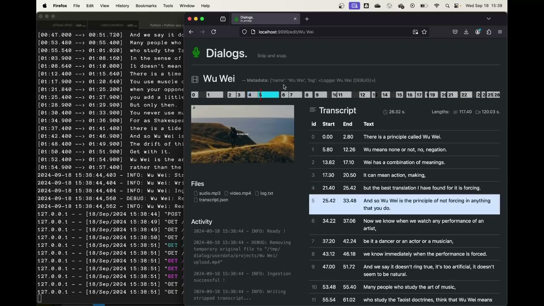Click the purple screen-sharing menu bar icon

click(x=354, y=6)
